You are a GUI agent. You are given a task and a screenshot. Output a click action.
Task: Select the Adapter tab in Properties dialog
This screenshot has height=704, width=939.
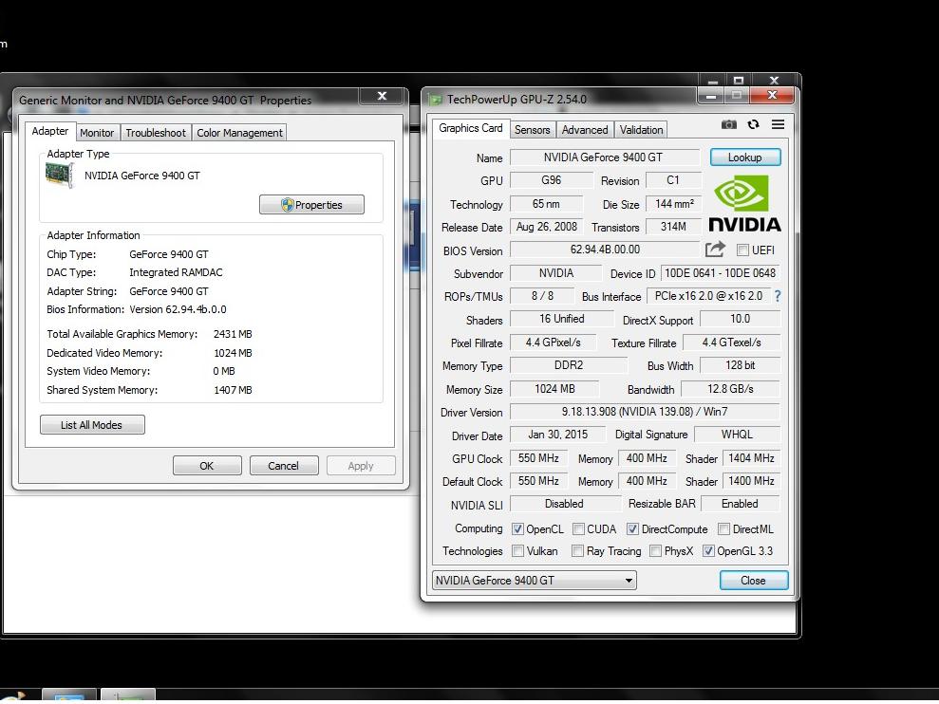pos(49,131)
